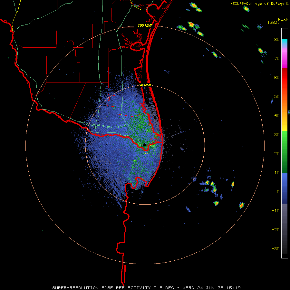Click the NEXR label above the legend
This screenshot has height=290, width=290.
pos(283,19)
